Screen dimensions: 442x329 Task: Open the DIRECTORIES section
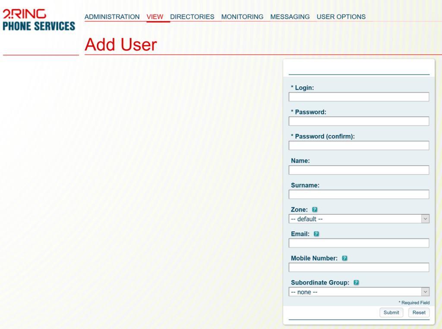click(192, 17)
